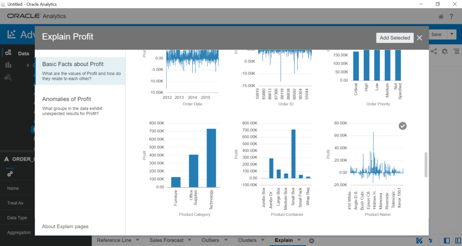Click the Office Supplies bar in Product Category chart

coord(194,171)
